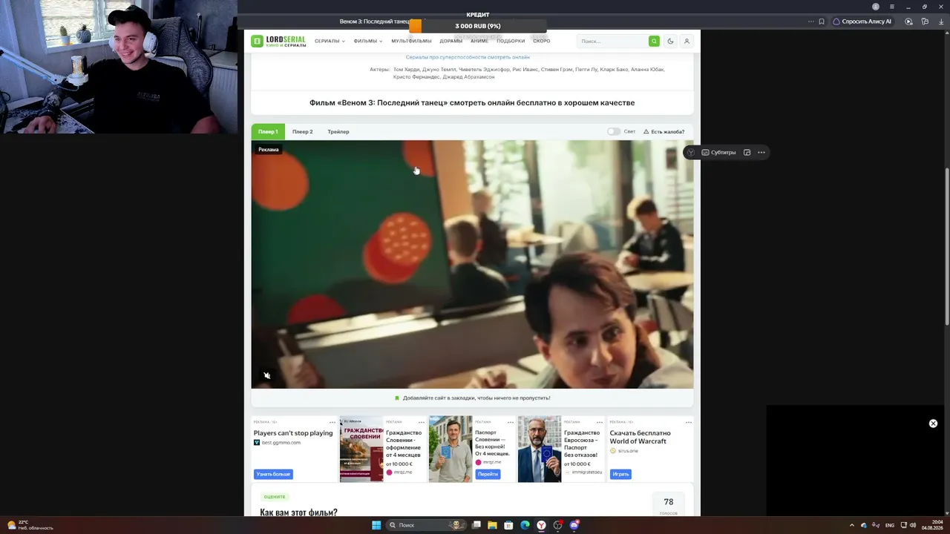Screen dimensions: 950x534
Task: Open Discord from the taskbar
Action: point(574,525)
